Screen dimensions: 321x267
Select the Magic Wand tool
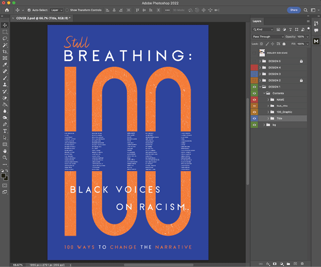tap(5, 45)
